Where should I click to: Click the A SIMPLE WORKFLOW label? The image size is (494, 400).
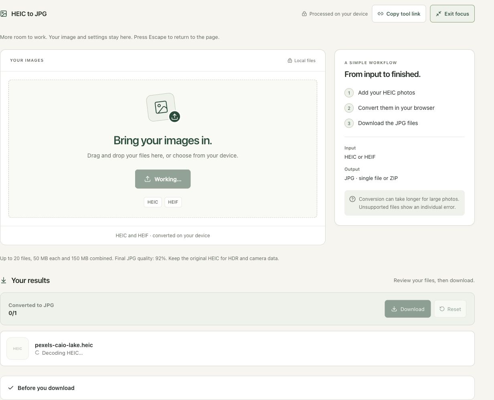point(370,63)
